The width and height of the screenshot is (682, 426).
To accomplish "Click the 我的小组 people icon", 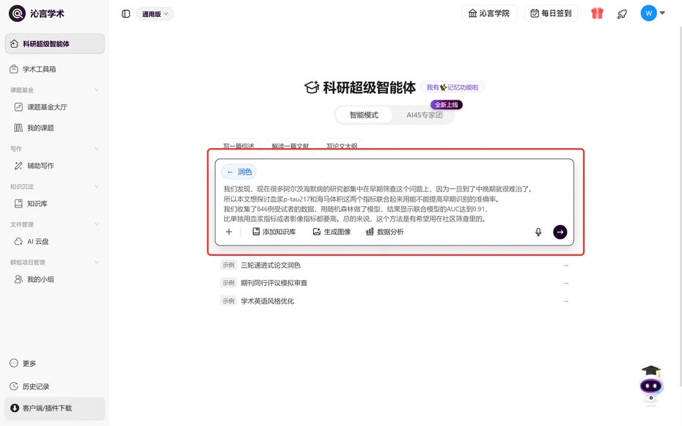I will [18, 279].
